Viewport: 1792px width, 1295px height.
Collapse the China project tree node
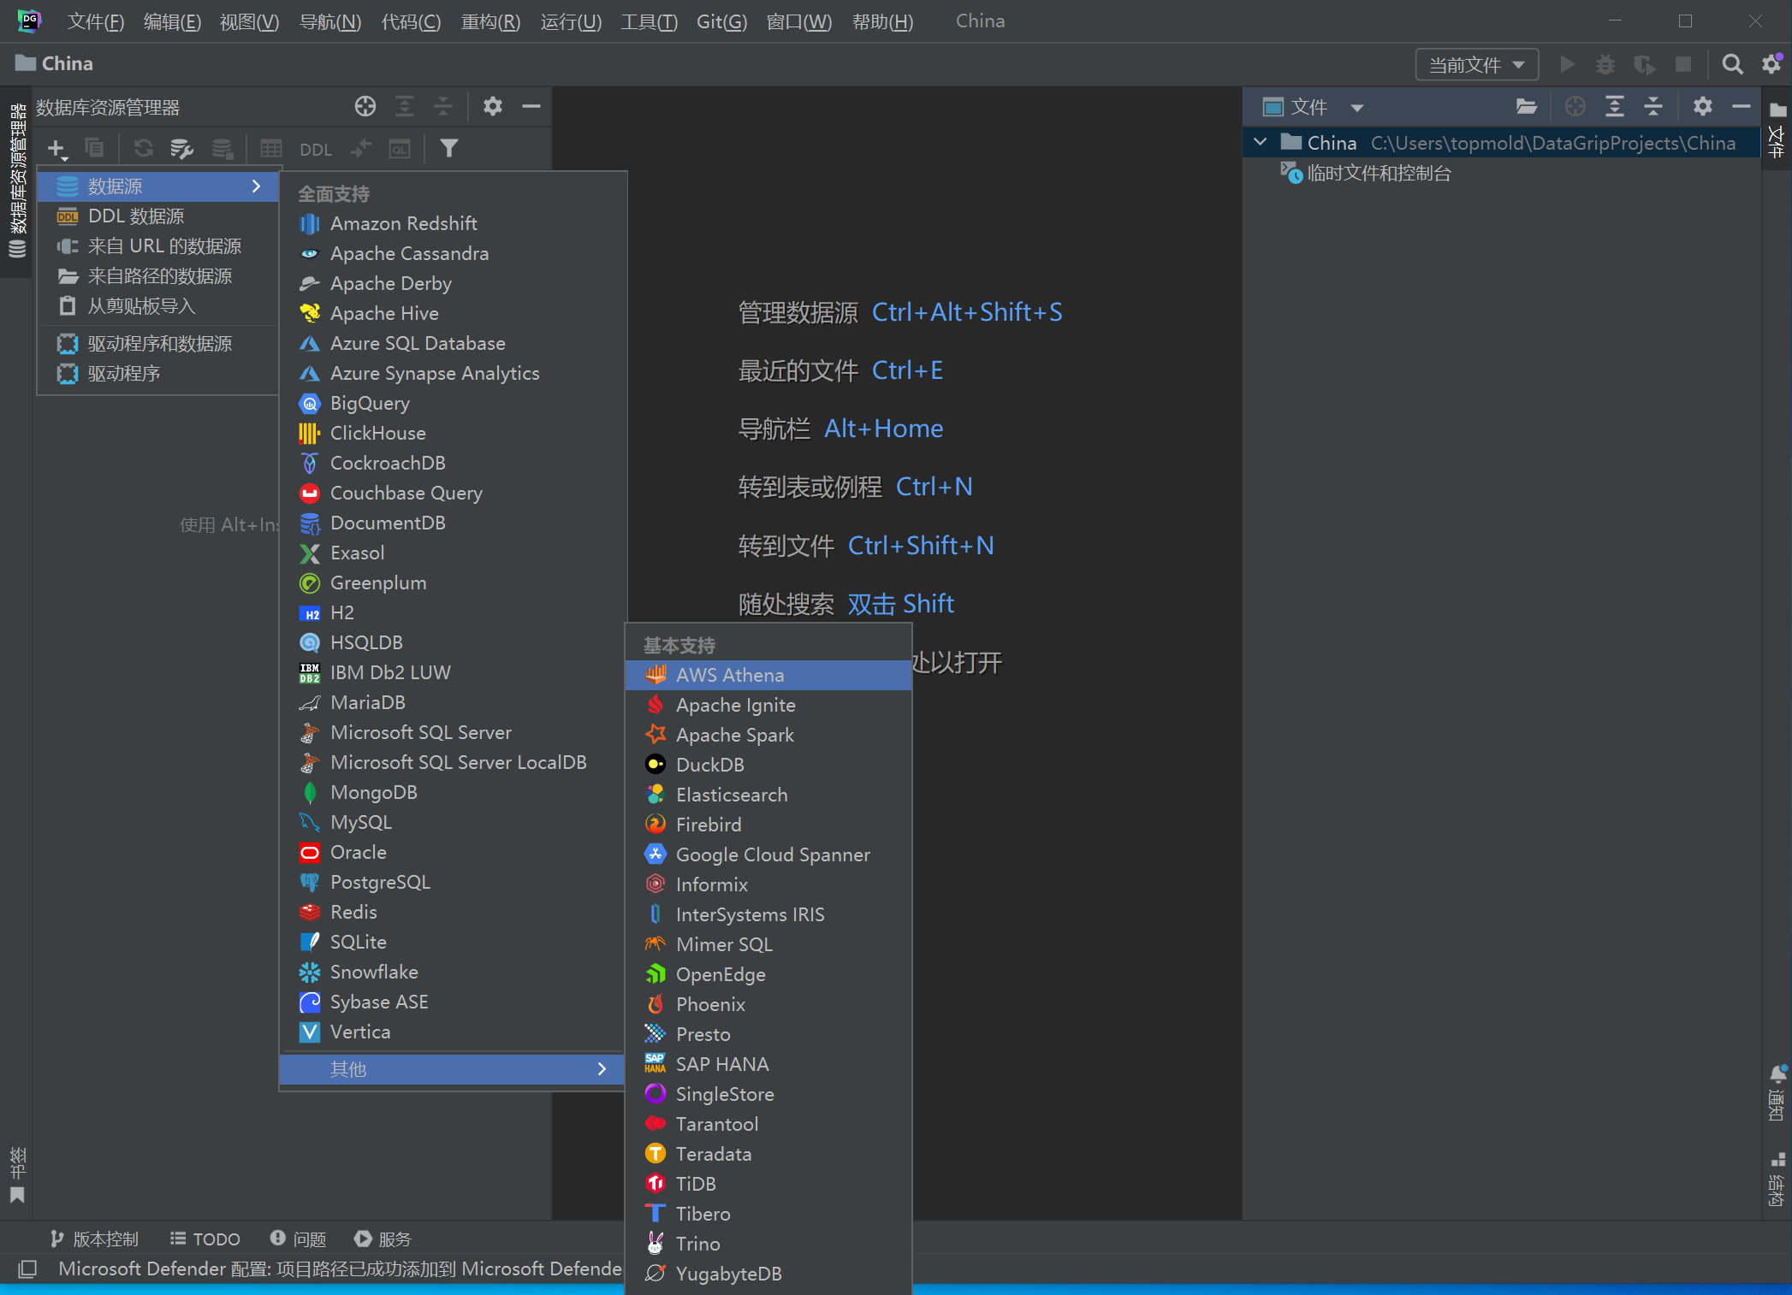click(x=1261, y=142)
